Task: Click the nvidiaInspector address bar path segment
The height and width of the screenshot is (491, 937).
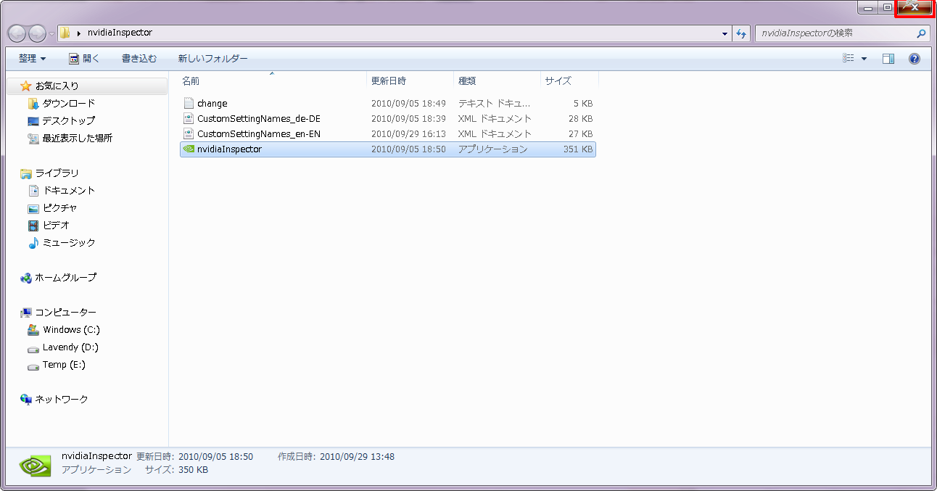Action: coord(120,33)
